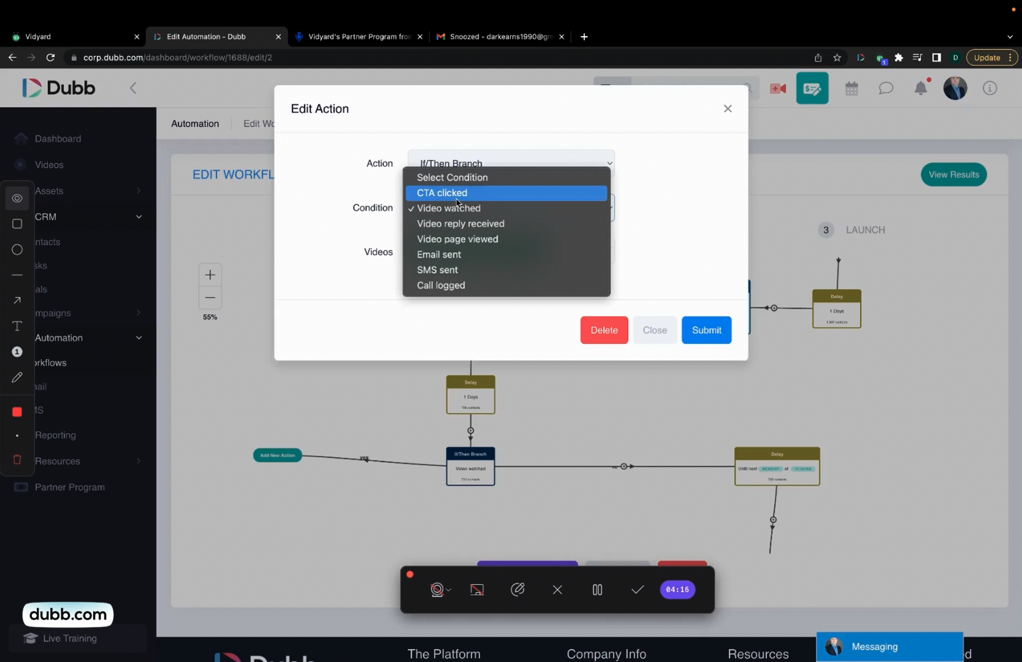Click Live Training link
This screenshot has width=1022, height=662.
[69, 638]
